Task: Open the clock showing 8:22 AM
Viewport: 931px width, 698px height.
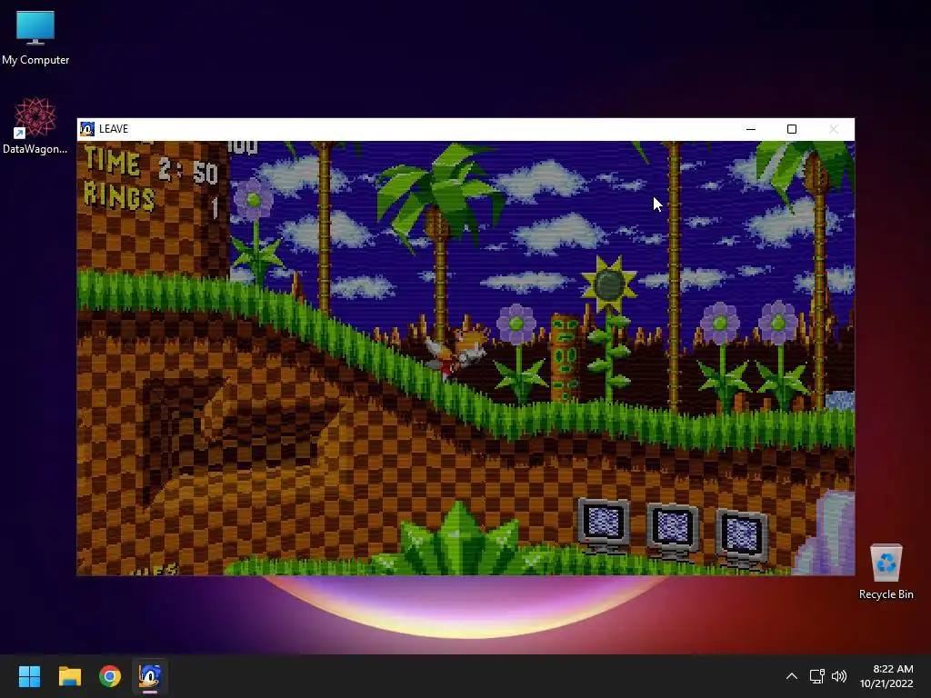Action: click(886, 676)
